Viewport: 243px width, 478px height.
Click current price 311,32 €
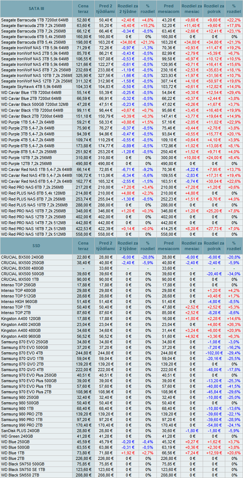(83, 81)
